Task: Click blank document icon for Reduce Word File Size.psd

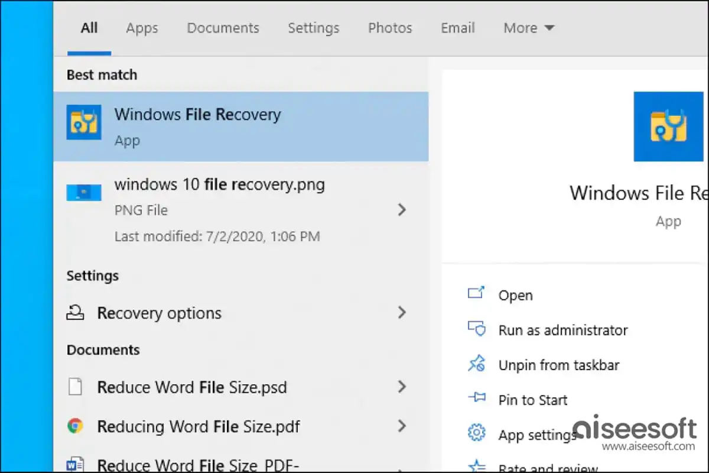Action: coord(75,387)
